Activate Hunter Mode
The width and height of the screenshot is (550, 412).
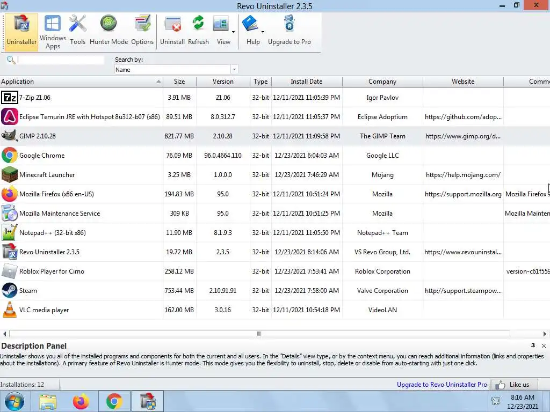[108, 32]
